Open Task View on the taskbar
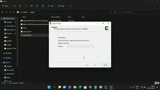The width and height of the screenshot is (160, 90). pyautogui.click(x=59, y=87)
